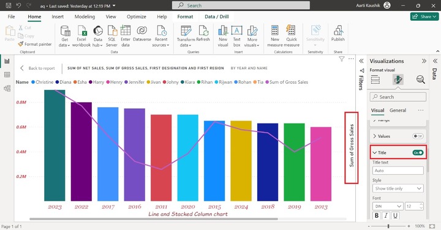This screenshot has height=230, width=441.
Task: Open Get data from ribbon
Action: 65,36
